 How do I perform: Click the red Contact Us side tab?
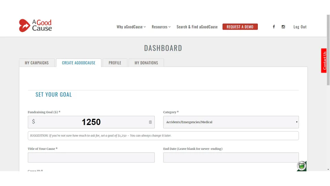click(x=324, y=61)
